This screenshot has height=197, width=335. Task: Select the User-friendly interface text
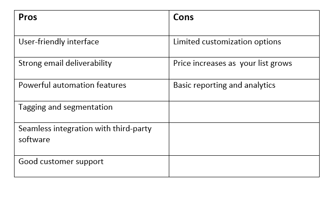point(59,42)
